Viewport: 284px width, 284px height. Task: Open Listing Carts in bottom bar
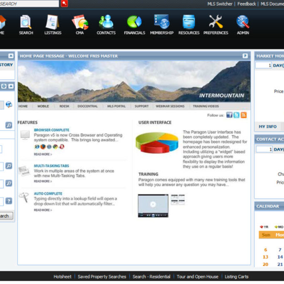237,277
